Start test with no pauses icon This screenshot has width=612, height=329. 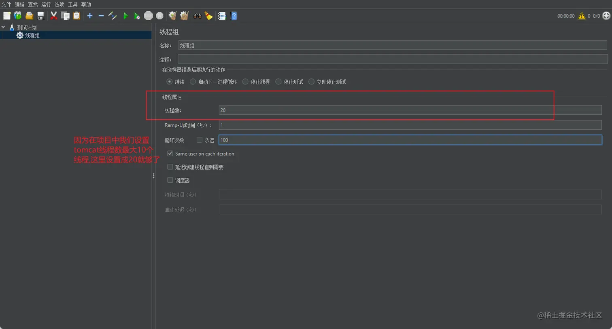tap(137, 16)
